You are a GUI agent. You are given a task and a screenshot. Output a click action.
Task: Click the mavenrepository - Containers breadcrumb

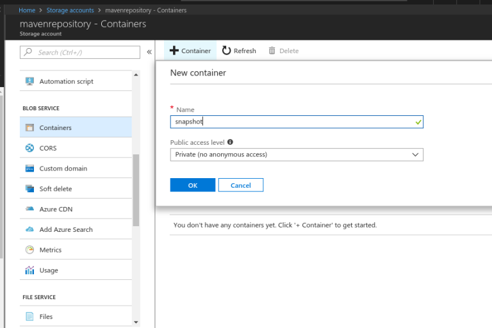click(145, 10)
